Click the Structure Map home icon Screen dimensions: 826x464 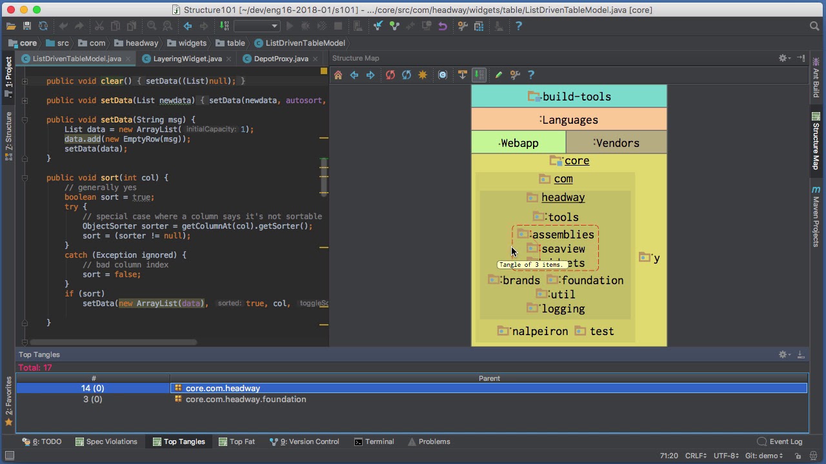337,75
